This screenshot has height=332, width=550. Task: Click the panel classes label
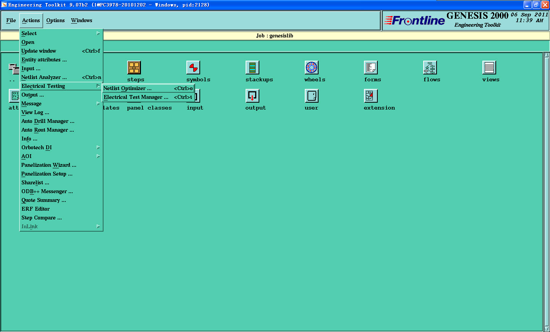[149, 108]
